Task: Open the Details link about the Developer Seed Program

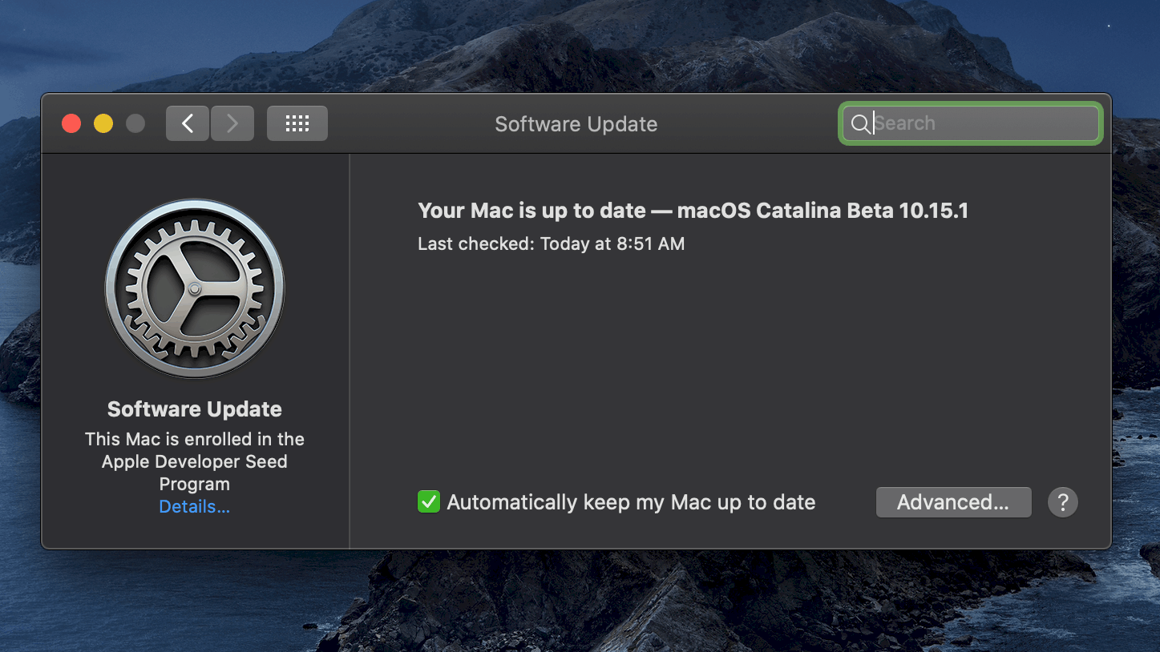Action: point(194,506)
